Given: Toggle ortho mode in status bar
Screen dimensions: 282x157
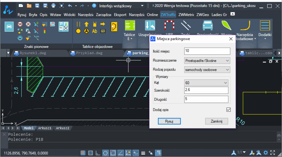Looking at the screenshot, I should [98, 153].
